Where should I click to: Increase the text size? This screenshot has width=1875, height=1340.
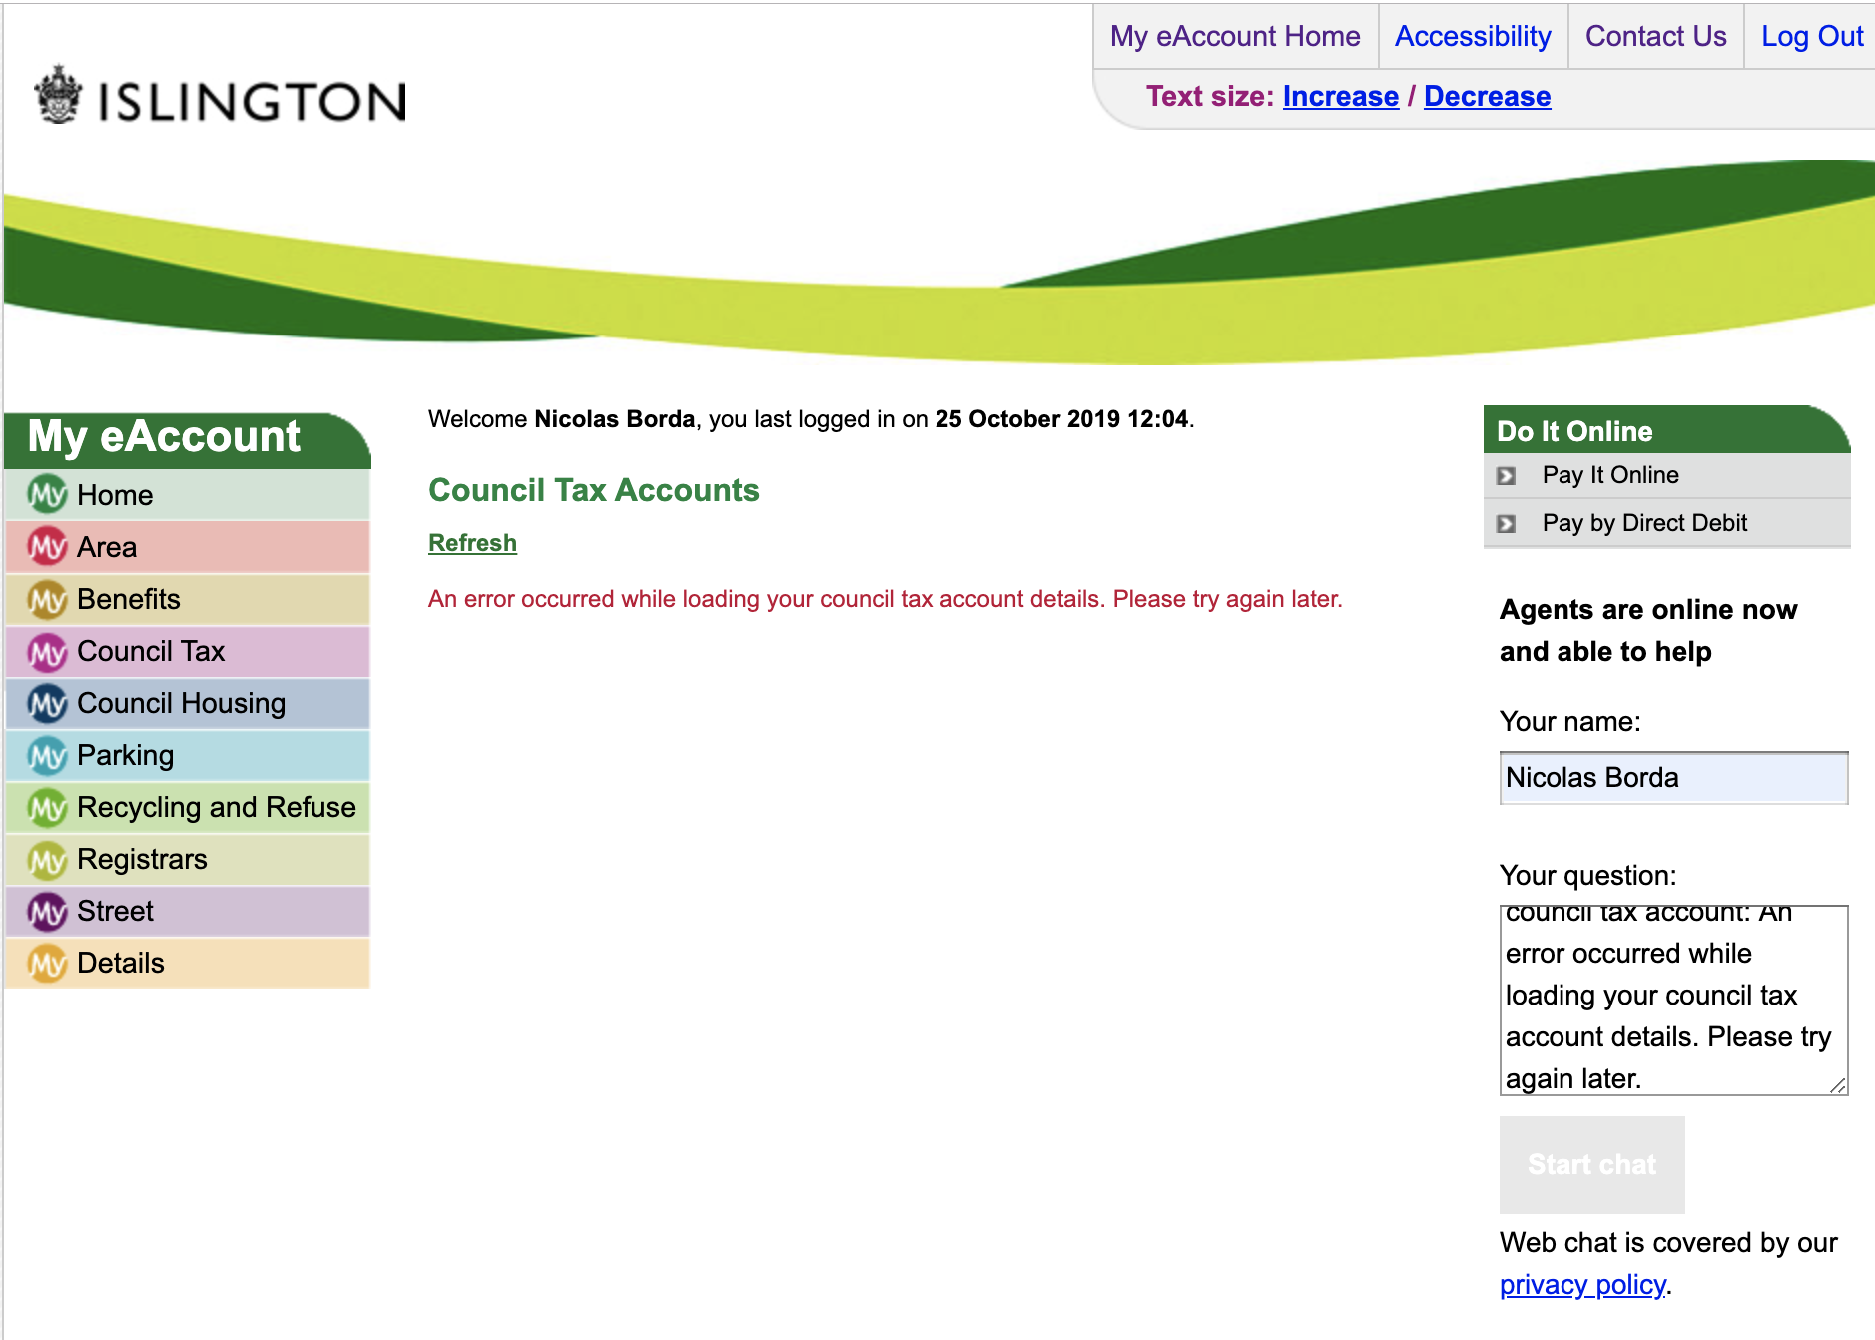[x=1340, y=96]
